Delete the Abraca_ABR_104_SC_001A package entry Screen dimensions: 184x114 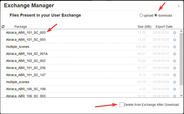[175, 54]
